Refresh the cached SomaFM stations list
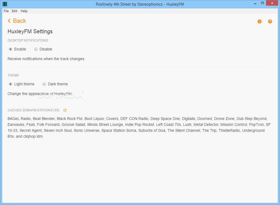Image resolution: width=280 pixels, height=205 pixels. [x=65, y=110]
